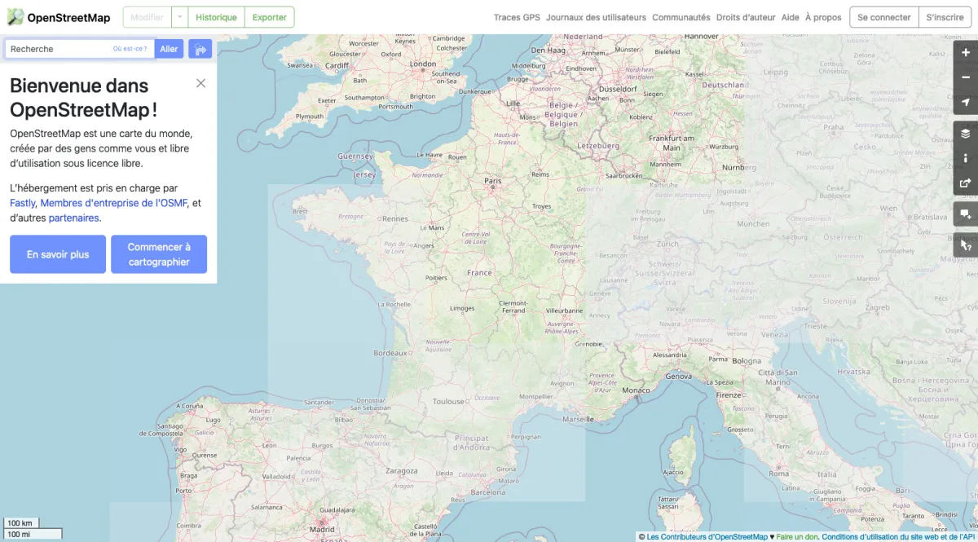Open the Exporter tab
The image size is (978, 542).
point(269,17)
